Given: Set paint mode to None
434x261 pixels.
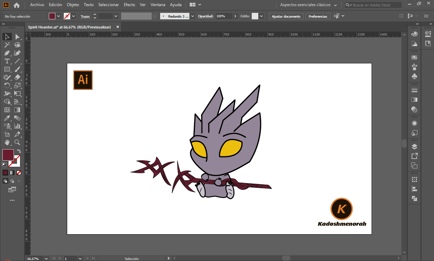Looking at the screenshot, I should point(19,173).
